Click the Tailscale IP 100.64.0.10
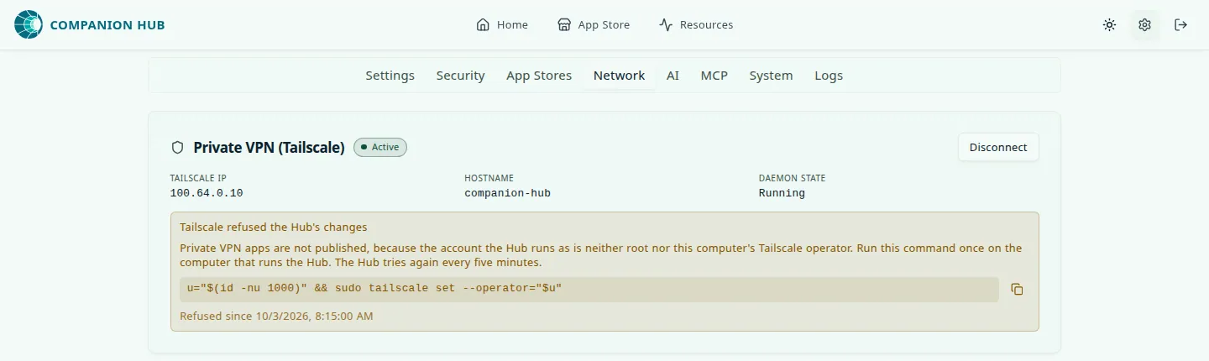The image size is (1209, 361). [207, 193]
